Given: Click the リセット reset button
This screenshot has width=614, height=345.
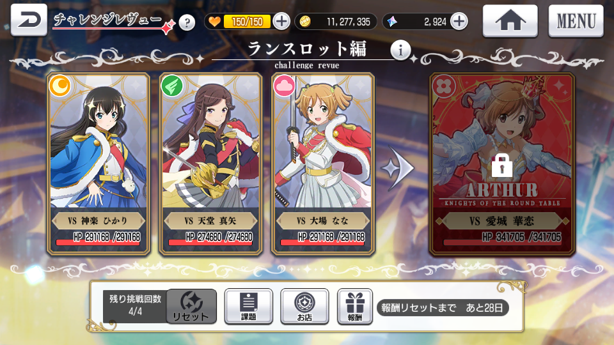Looking at the screenshot, I should (x=191, y=307).
